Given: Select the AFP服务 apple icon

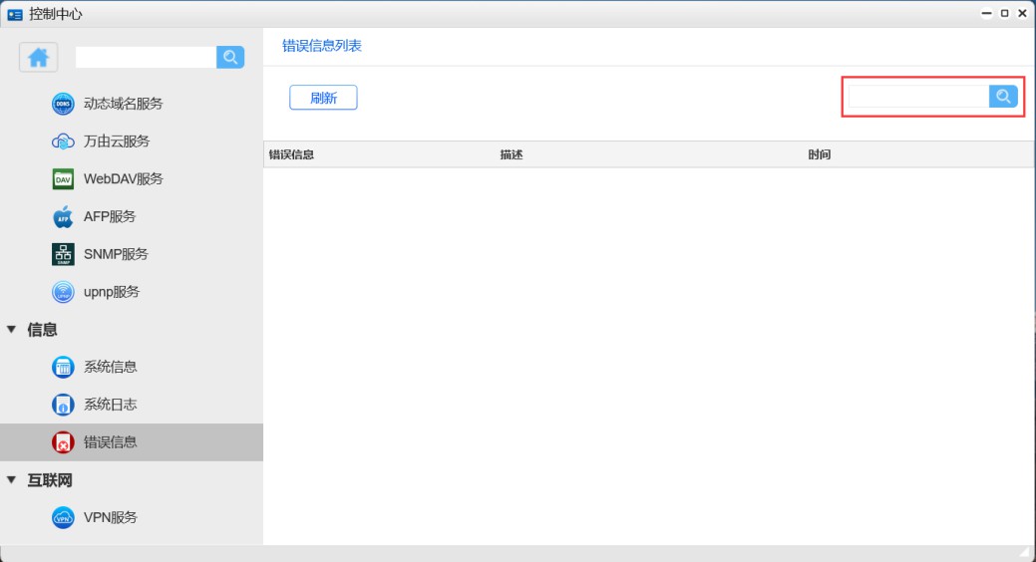Looking at the screenshot, I should tap(63, 216).
